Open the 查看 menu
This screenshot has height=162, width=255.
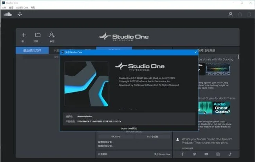point(11,7)
